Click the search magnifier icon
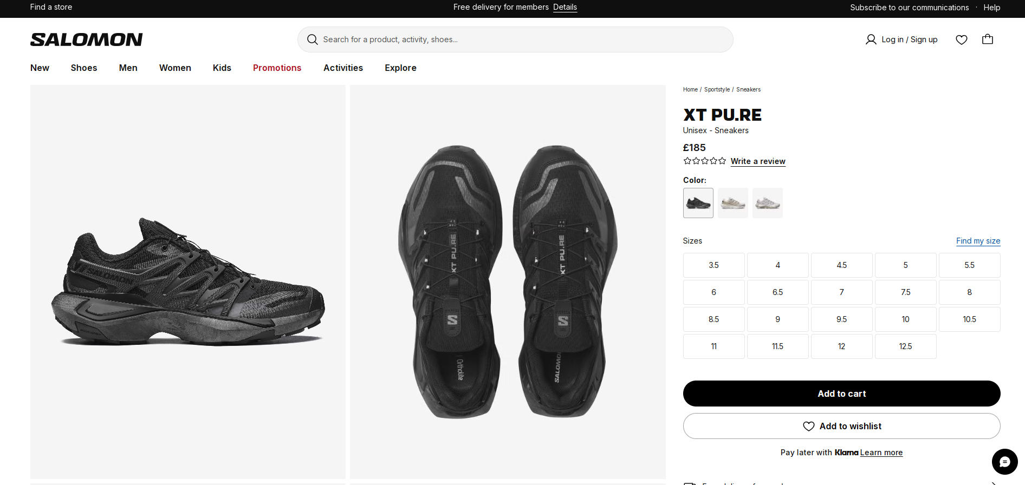Screen dimensions: 1025x485 313,40
